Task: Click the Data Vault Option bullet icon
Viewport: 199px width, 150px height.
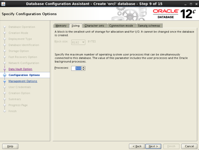Action: pos(5,69)
